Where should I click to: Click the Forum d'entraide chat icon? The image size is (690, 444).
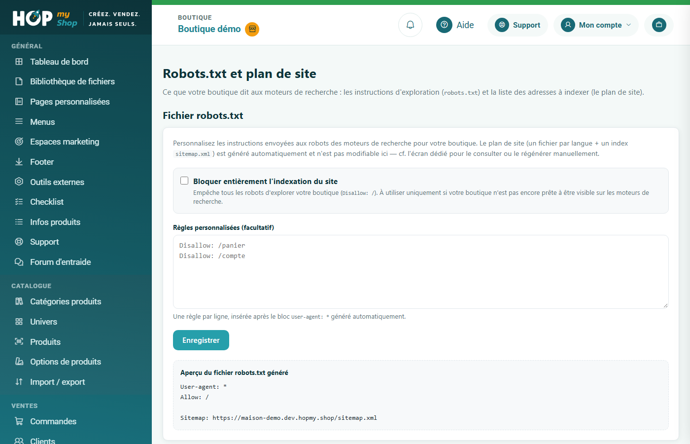click(x=19, y=262)
